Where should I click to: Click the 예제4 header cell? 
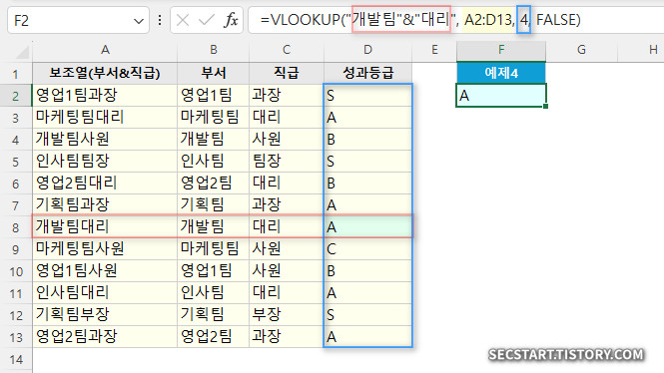501,73
